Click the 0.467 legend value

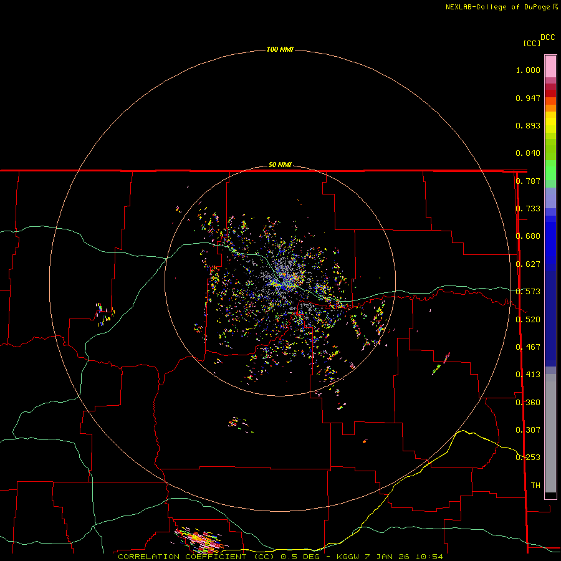click(528, 347)
